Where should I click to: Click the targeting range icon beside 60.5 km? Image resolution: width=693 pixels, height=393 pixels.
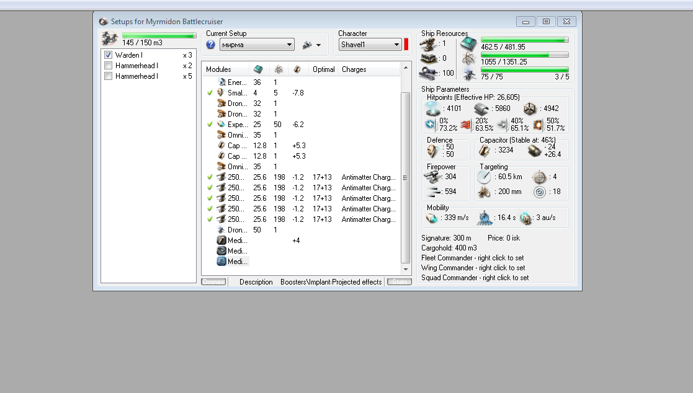pos(484,177)
